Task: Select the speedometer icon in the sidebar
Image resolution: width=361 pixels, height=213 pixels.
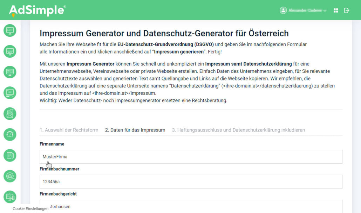Action: click(x=9, y=134)
